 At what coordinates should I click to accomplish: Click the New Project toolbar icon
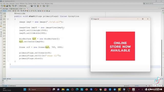[5, 6]
